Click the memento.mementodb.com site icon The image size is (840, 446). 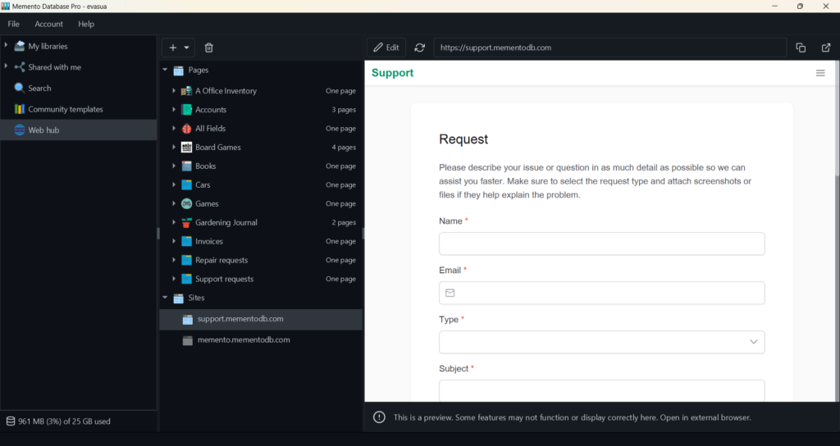(188, 340)
